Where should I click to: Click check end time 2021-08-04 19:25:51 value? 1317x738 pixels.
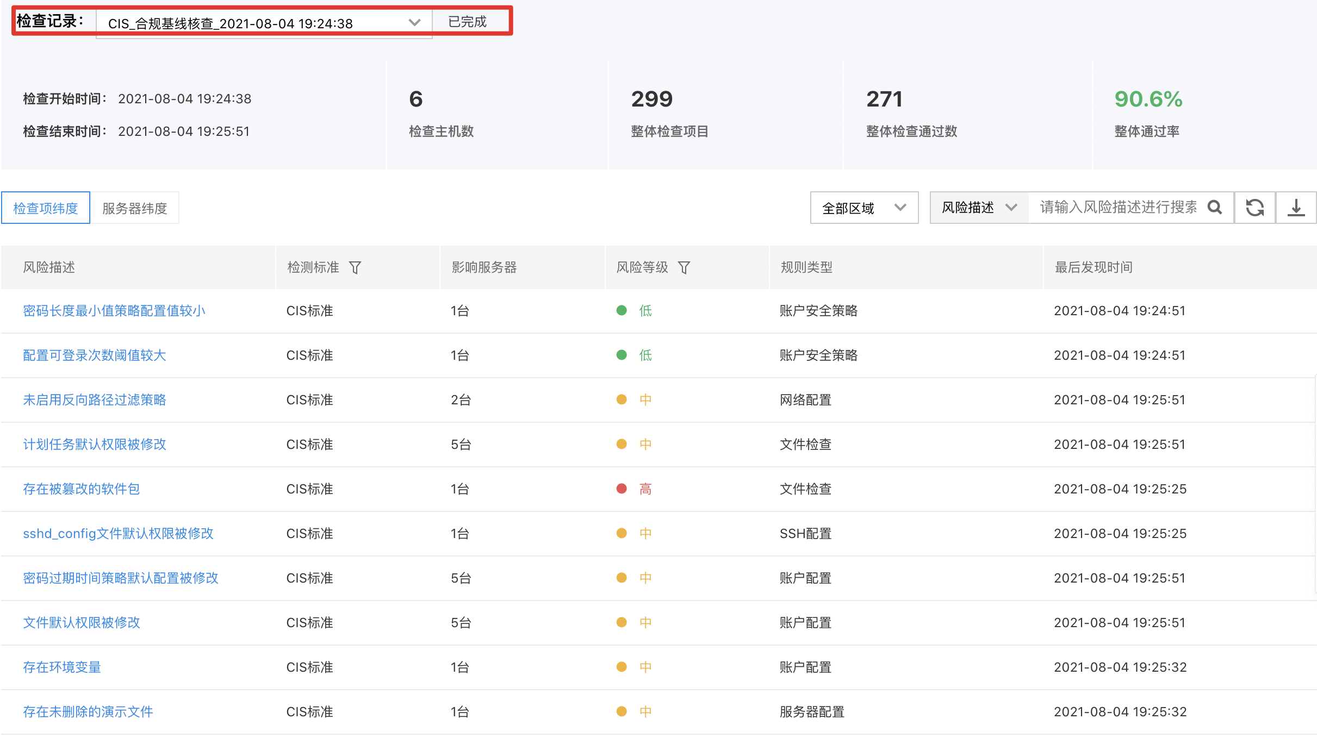pos(184,132)
